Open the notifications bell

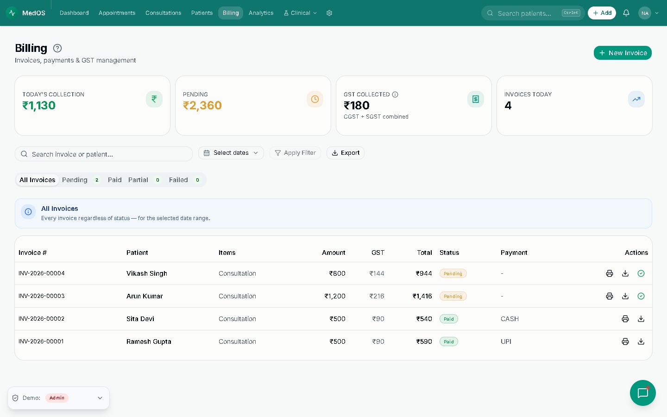626,13
